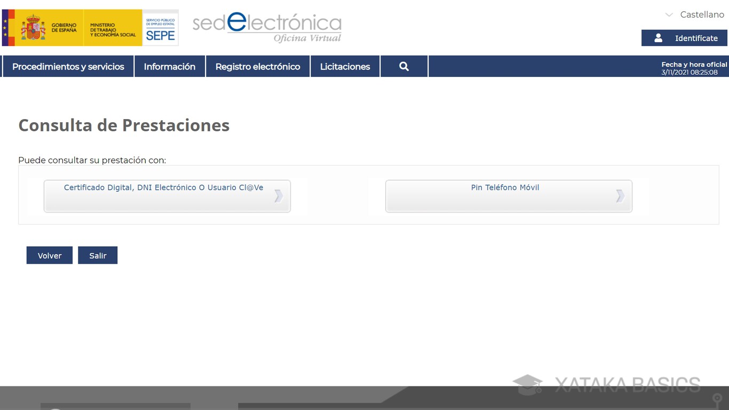
Task: Click the Ministerio de Trabajo y Economía Social logo
Action: coord(113,28)
